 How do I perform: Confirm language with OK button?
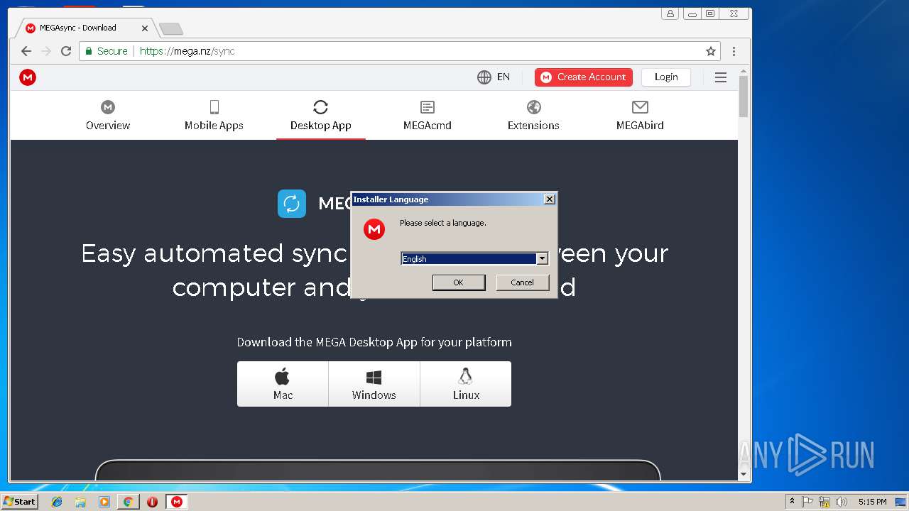click(459, 282)
